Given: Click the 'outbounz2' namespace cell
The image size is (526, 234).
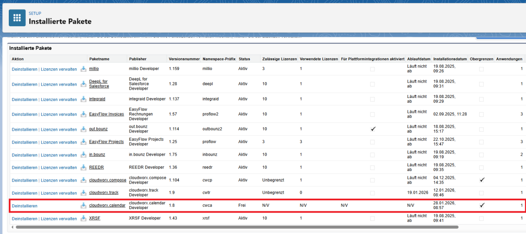Looking at the screenshot, I should click(213, 129).
